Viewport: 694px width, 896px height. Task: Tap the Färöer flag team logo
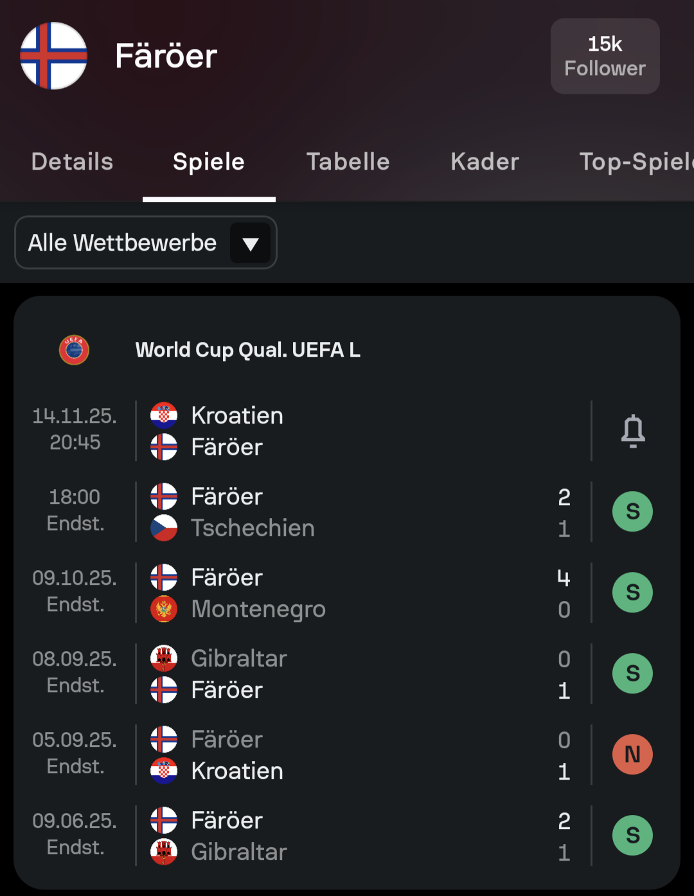click(53, 56)
